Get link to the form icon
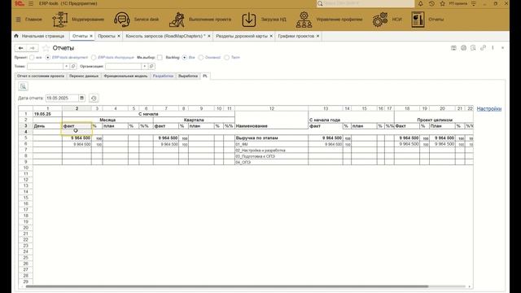Screen dimensions: 521x293 click(x=483, y=48)
